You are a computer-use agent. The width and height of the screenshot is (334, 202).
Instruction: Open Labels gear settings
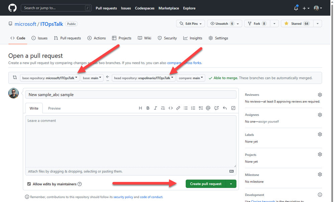pos(320,134)
